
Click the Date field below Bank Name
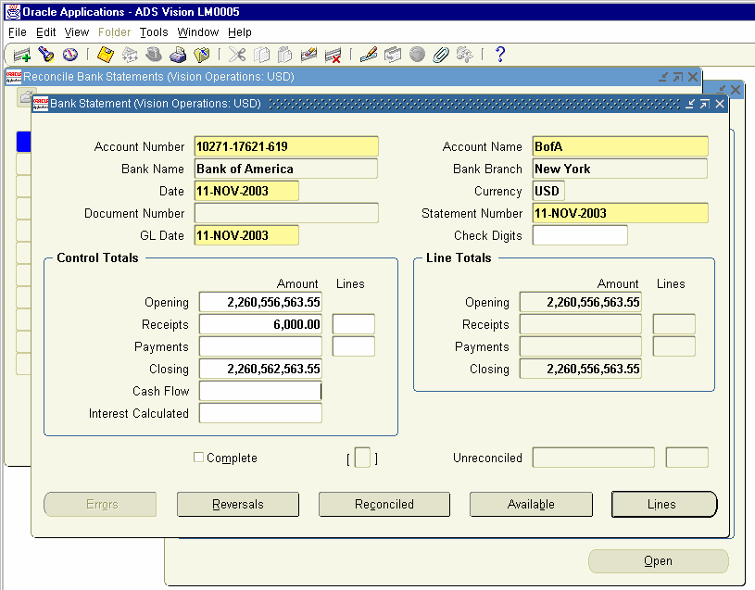pyautogui.click(x=246, y=191)
